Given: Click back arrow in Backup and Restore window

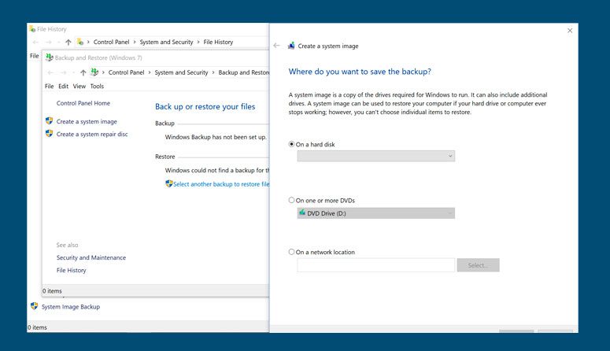Looking at the screenshot, I should (x=50, y=72).
